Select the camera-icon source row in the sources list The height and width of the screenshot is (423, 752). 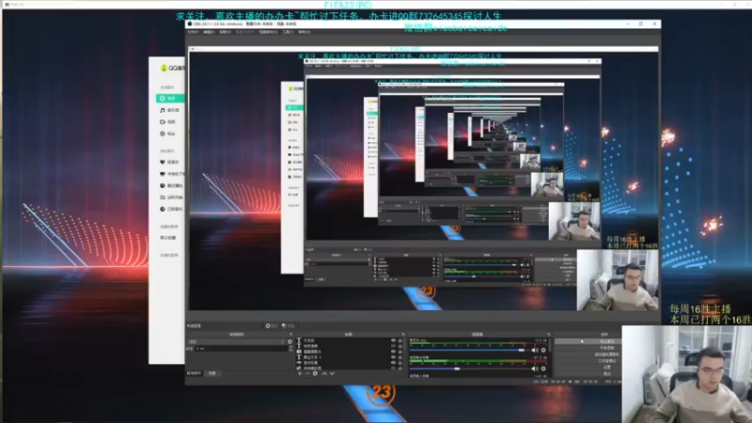coord(350,352)
